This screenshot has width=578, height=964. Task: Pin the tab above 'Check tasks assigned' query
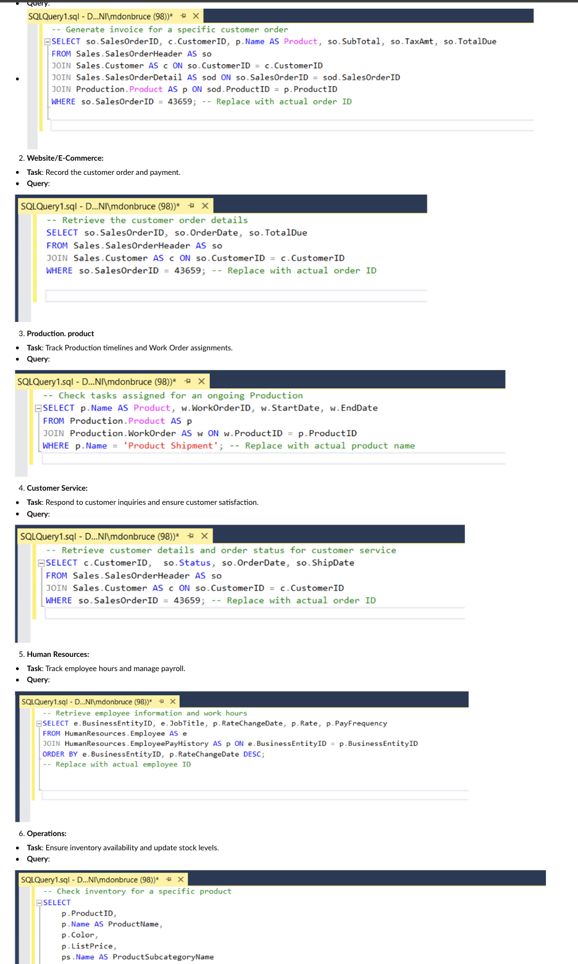tap(187, 381)
